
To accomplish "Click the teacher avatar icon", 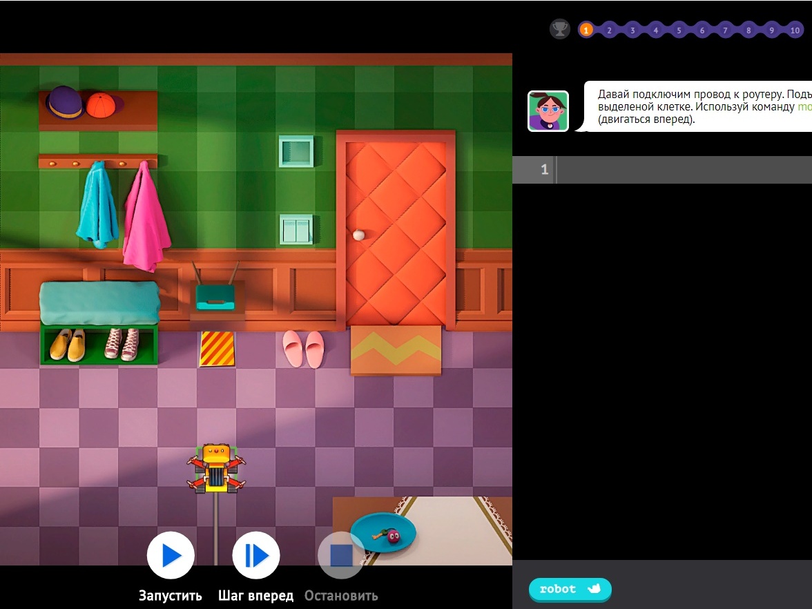I will coord(548,110).
